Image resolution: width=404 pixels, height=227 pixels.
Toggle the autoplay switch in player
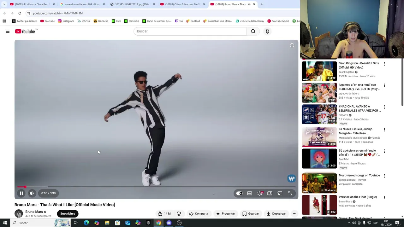coord(240,193)
